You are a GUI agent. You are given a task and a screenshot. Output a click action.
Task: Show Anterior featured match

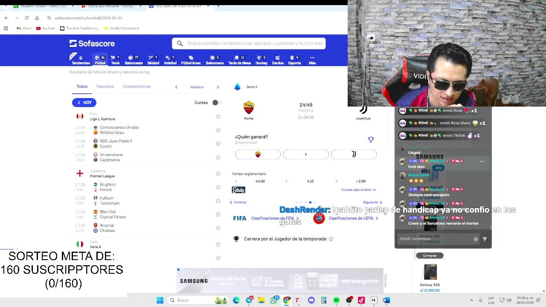pos(238,203)
